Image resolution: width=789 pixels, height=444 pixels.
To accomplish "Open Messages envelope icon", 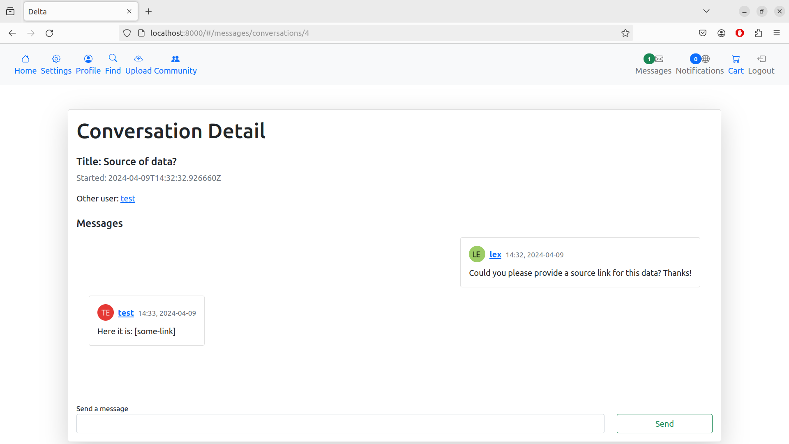I will pos(659,59).
